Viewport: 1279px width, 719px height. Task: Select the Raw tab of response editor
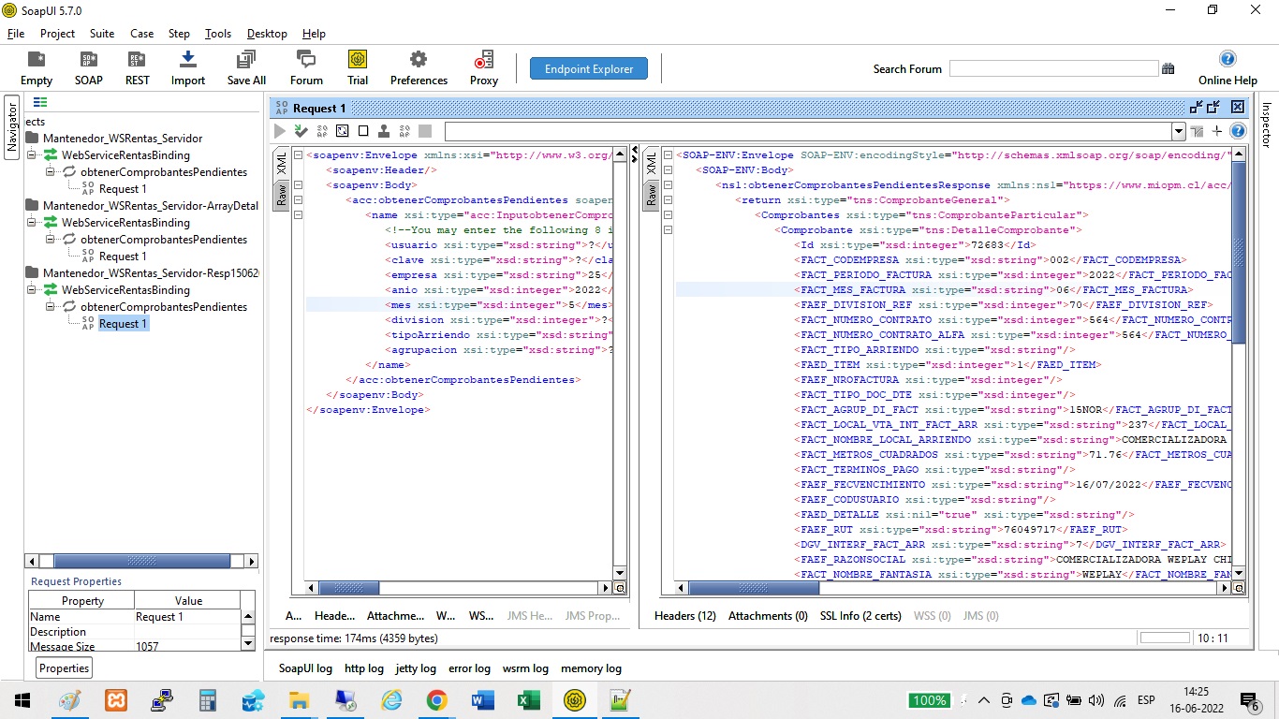tap(651, 195)
